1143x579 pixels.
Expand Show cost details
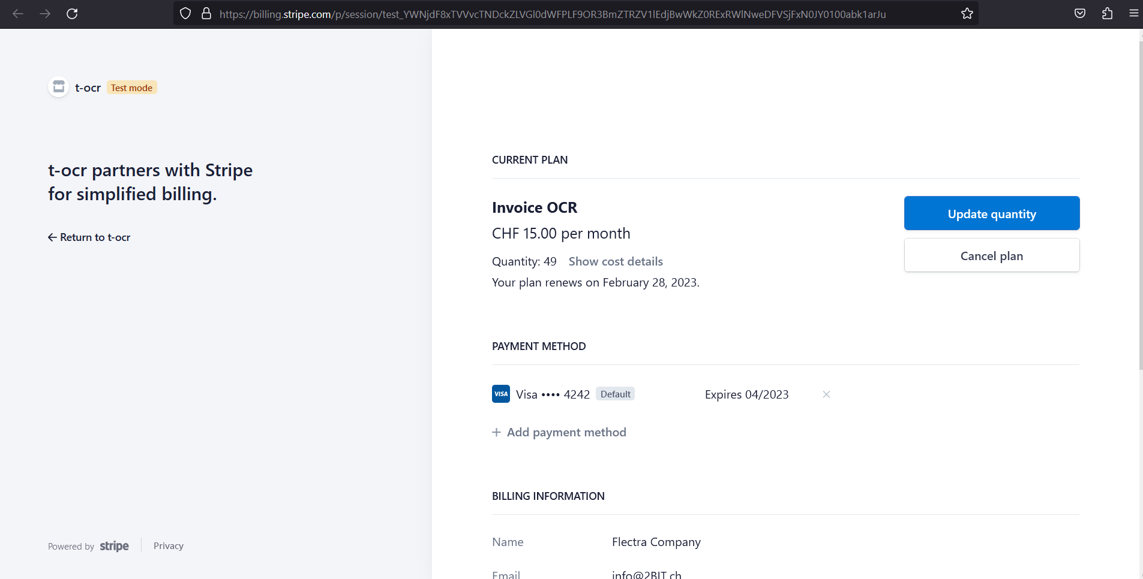[x=616, y=261]
